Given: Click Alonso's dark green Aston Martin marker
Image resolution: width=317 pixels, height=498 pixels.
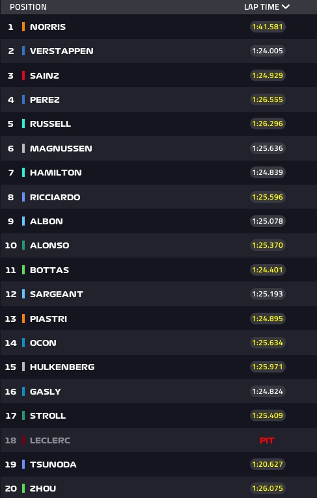Looking at the screenshot, I should coord(23,245).
